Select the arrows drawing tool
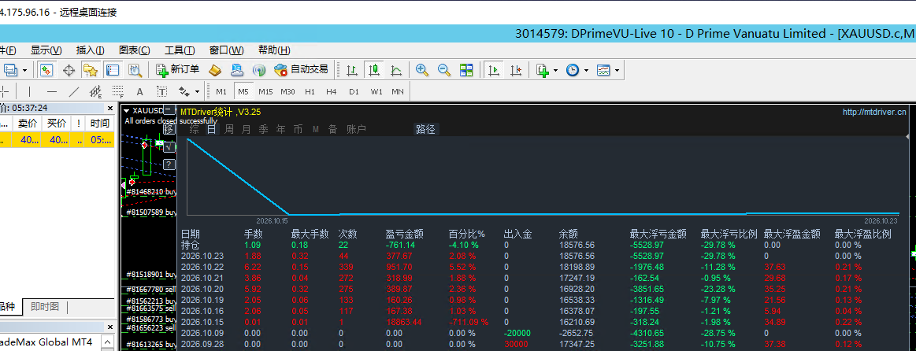 [x=184, y=92]
